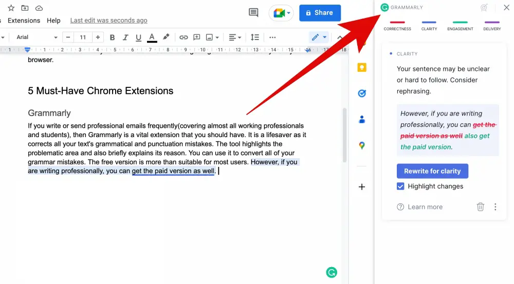
Task: Open the line spacing options
Action: click(x=255, y=37)
